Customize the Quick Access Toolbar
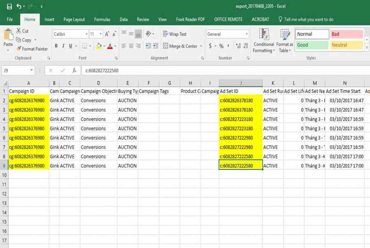 [x=41, y=7]
